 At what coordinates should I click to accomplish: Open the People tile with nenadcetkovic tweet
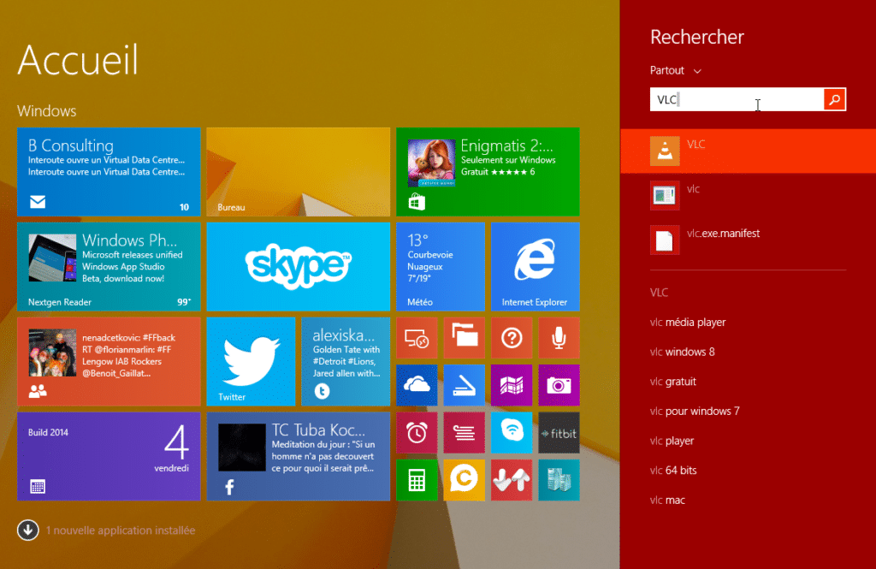tap(109, 362)
